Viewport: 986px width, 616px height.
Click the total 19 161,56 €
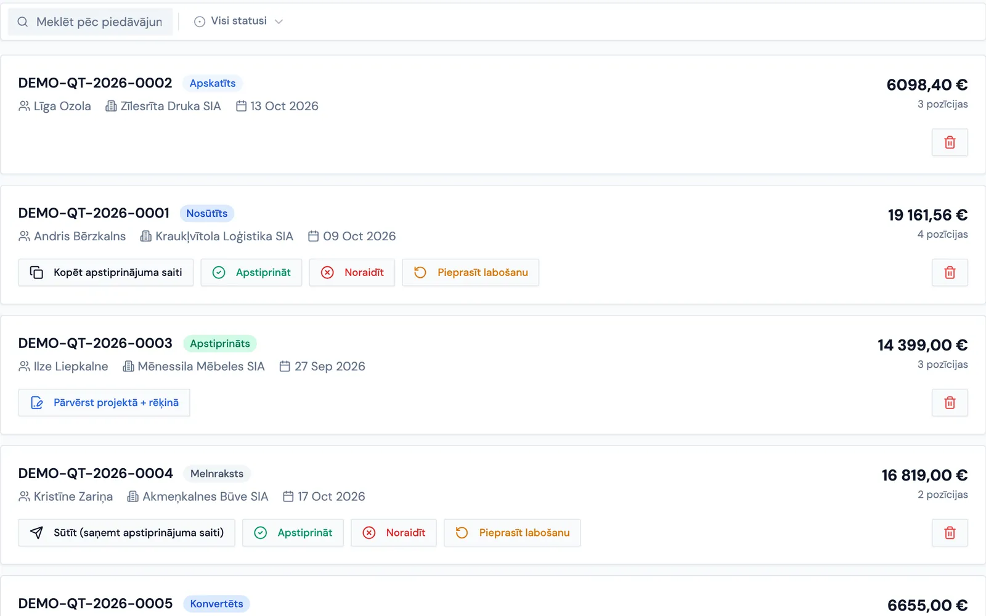coord(927,215)
